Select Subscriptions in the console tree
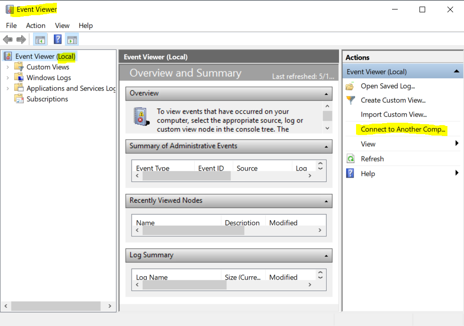Screen dimensions: 464x326 [47, 99]
